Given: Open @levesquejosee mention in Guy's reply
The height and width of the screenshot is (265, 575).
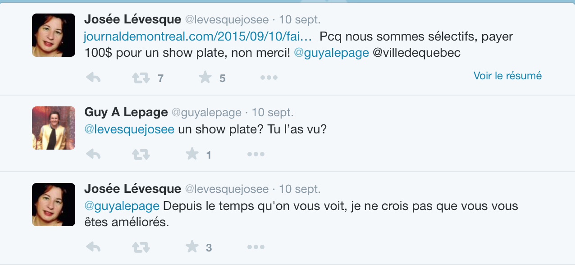Looking at the screenshot, I should point(129,129).
